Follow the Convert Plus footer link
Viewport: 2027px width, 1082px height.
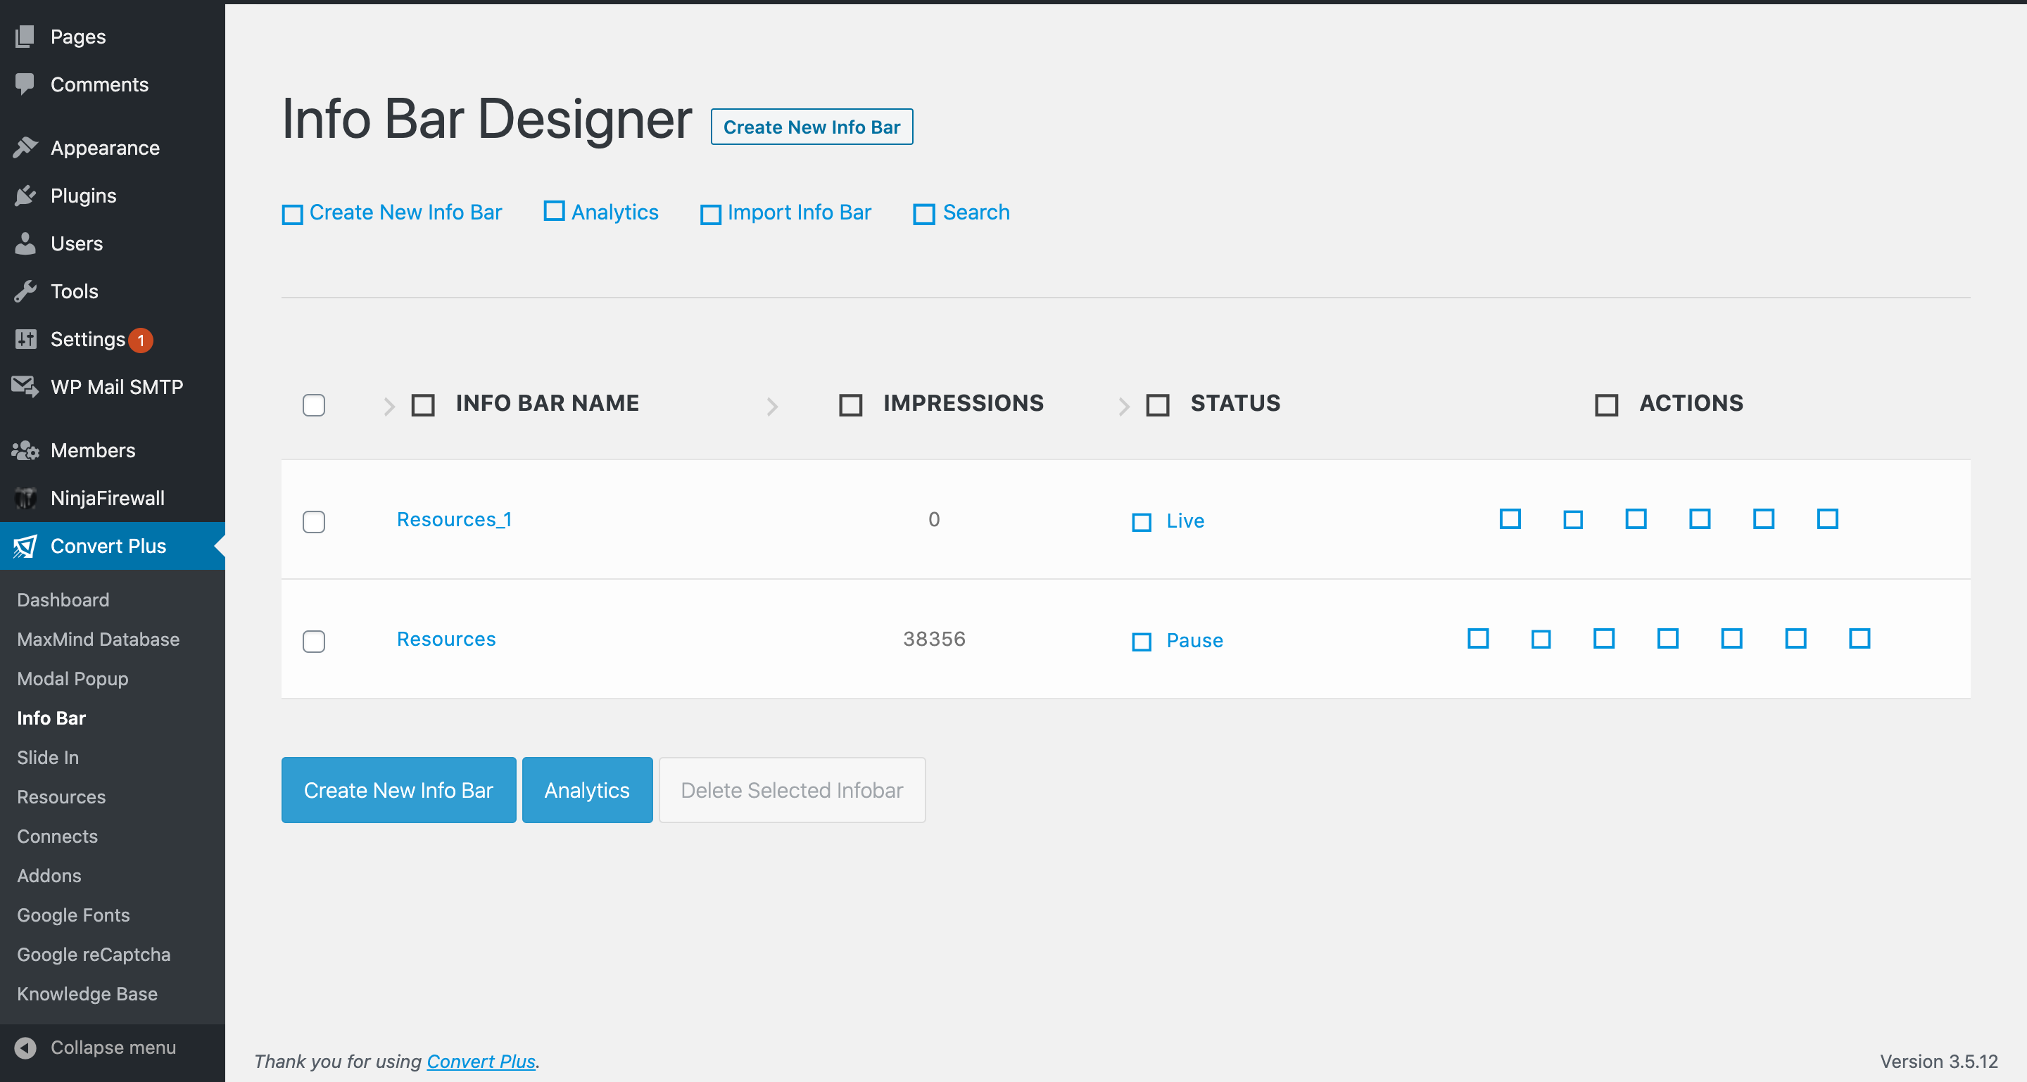[x=481, y=1062]
